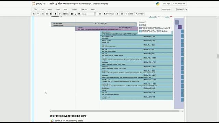Select the purple cmd.exe process box
The width and height of the screenshot is (219, 123).
pyautogui.click(x=106, y=29)
